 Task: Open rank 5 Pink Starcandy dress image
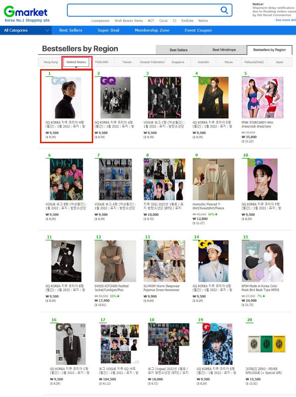click(x=262, y=98)
